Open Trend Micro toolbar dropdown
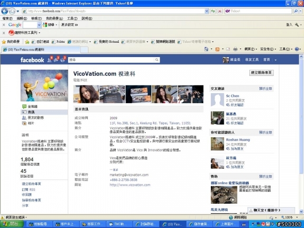The image size is (304, 228). coord(39,33)
